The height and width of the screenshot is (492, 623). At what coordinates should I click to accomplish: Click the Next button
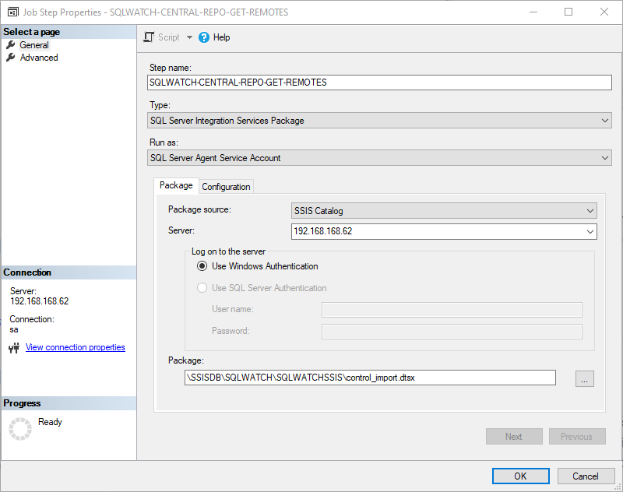pyautogui.click(x=514, y=437)
